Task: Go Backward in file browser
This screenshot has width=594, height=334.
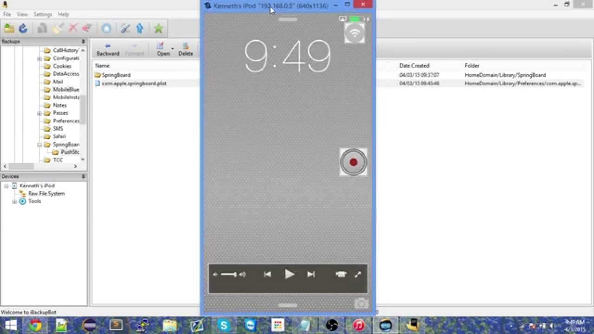Action: pyautogui.click(x=108, y=49)
